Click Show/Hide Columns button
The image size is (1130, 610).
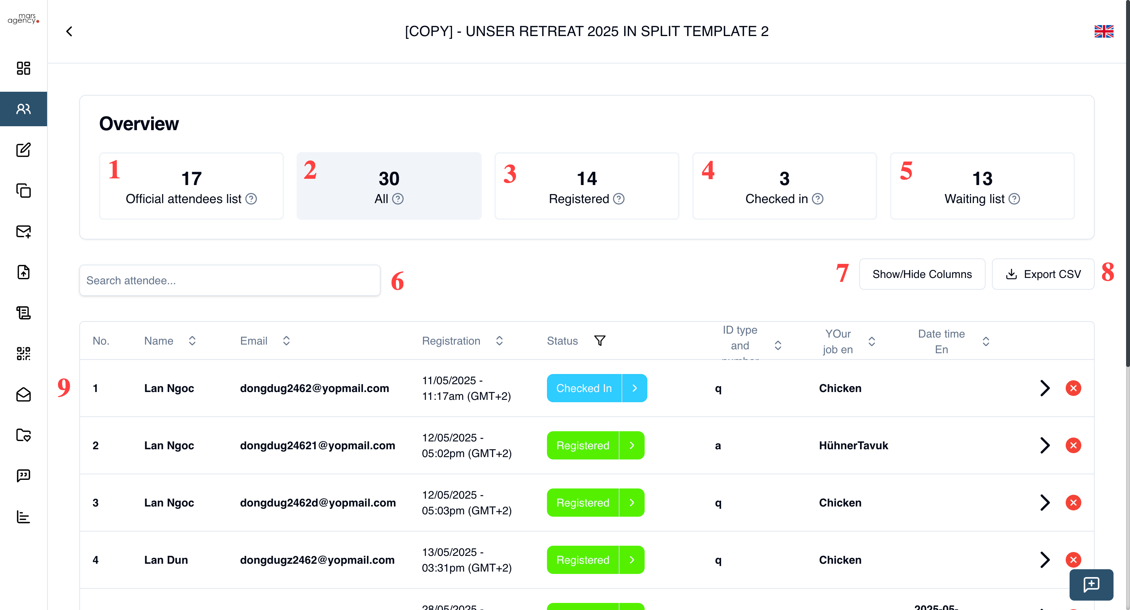[x=922, y=274]
